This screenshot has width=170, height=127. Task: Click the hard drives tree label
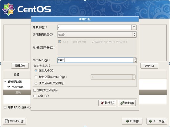click(x=15, y=82)
